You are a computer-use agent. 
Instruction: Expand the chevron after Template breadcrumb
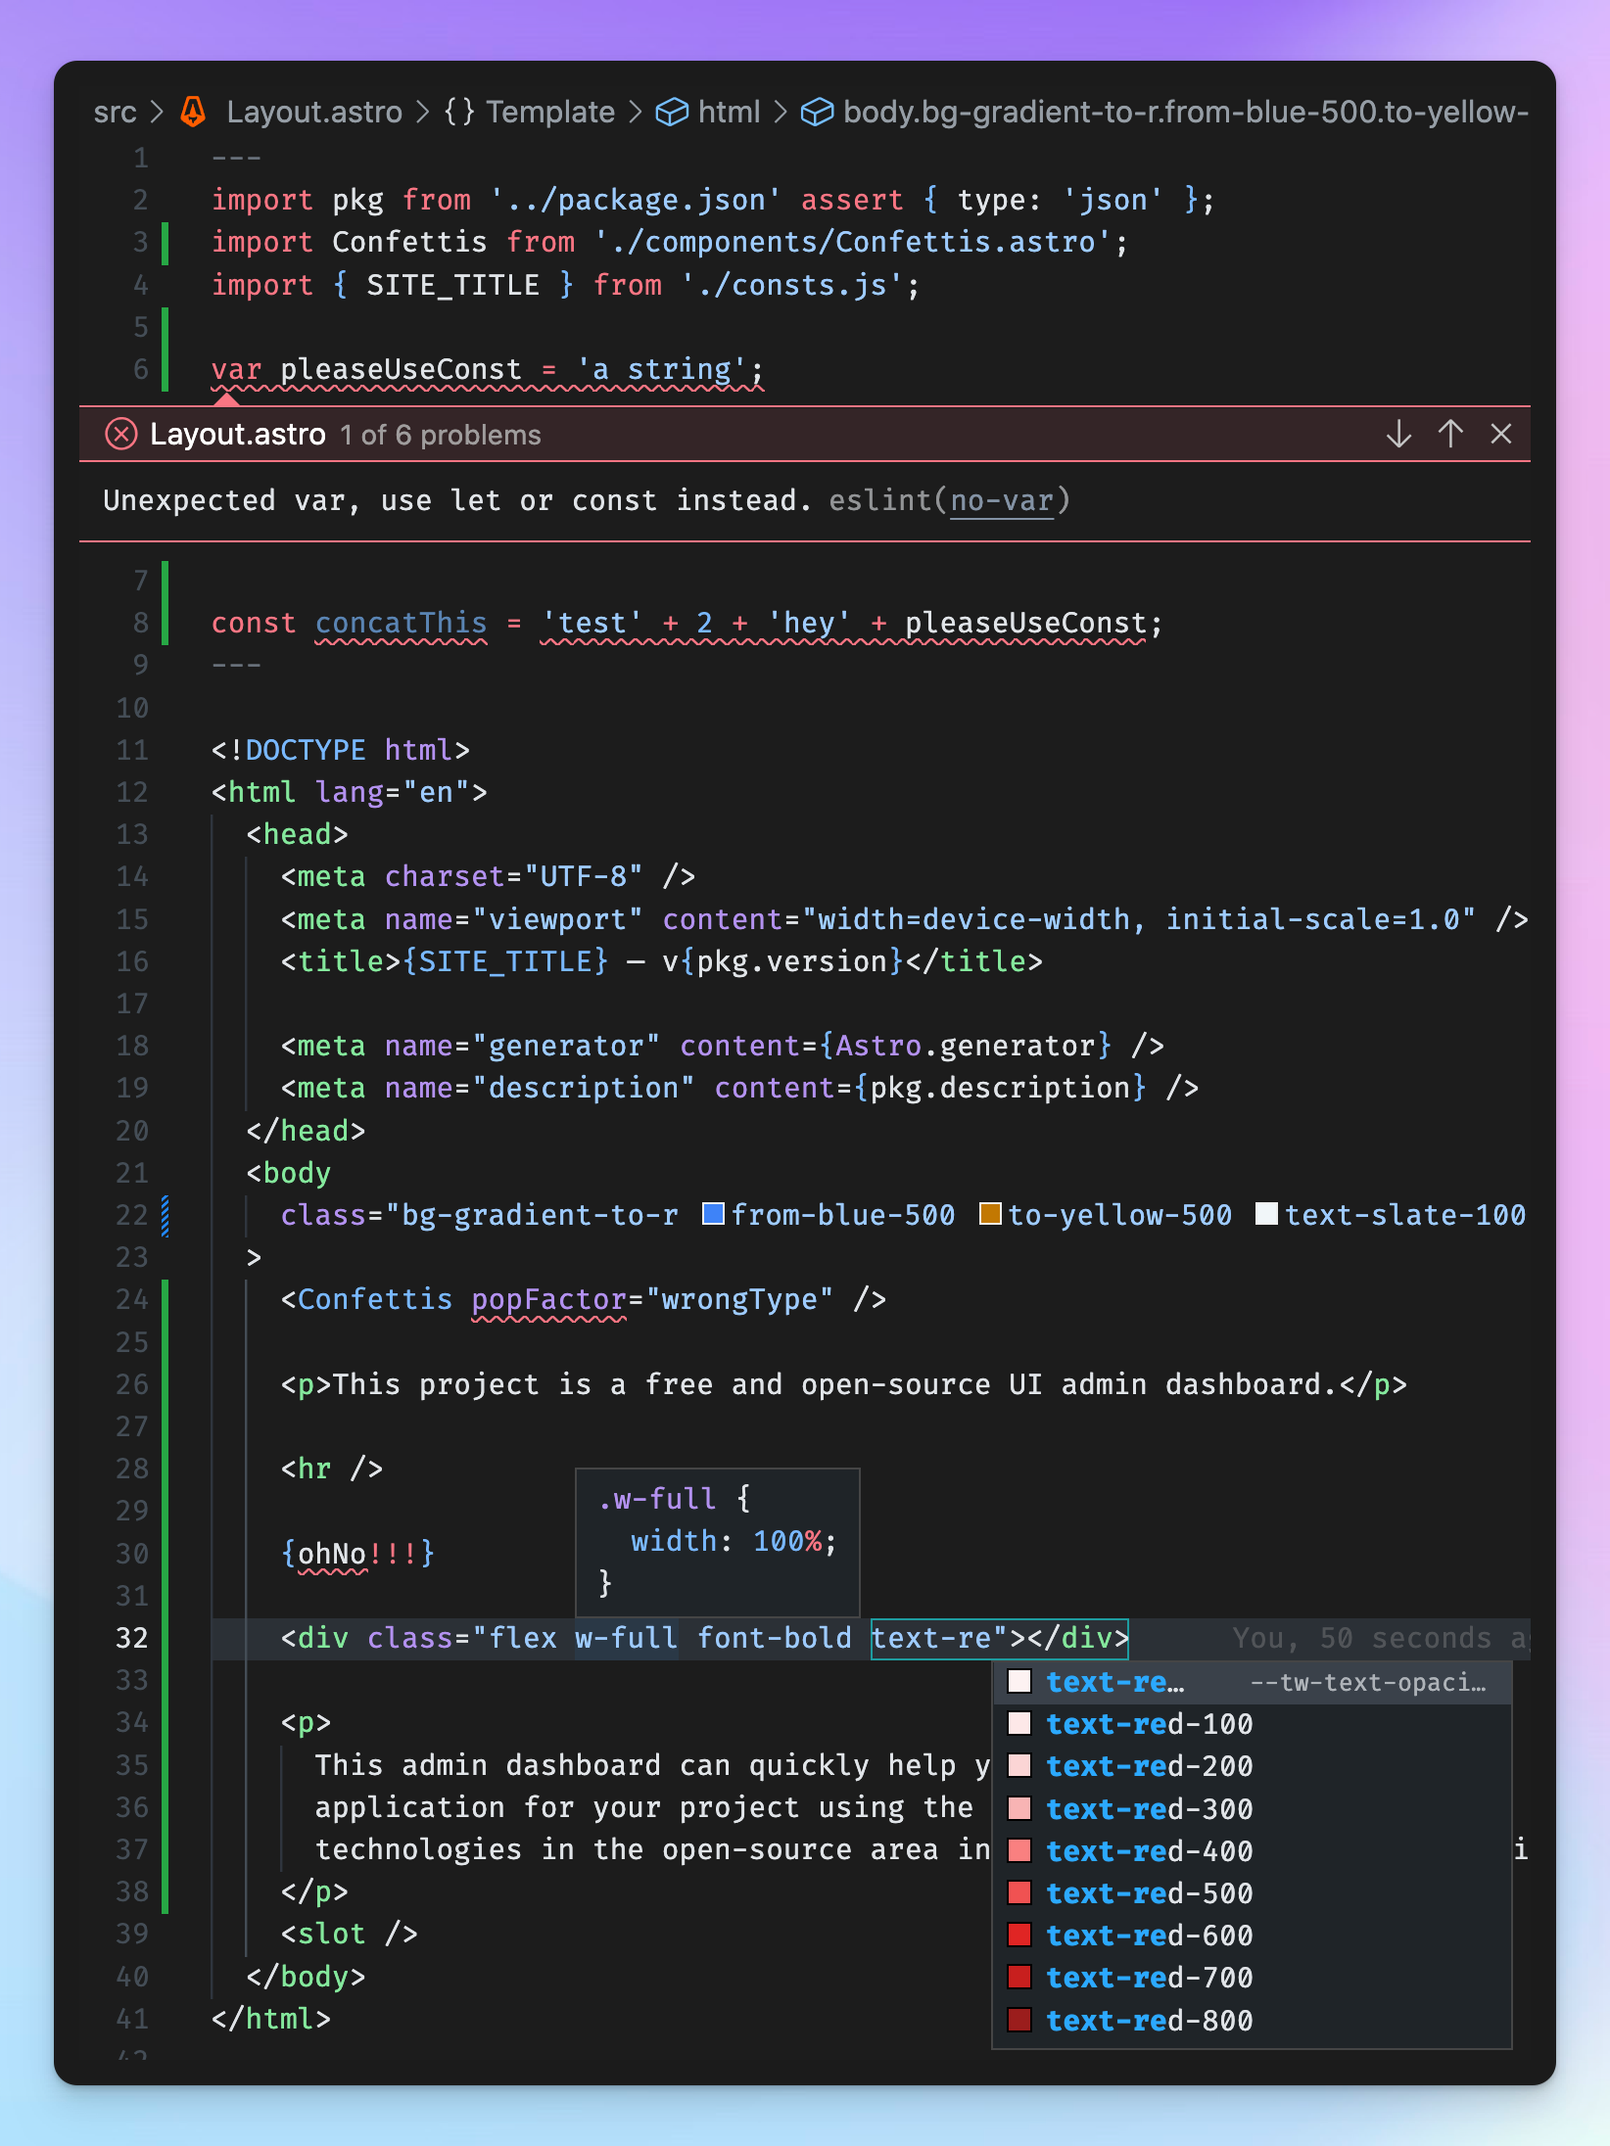click(x=635, y=112)
